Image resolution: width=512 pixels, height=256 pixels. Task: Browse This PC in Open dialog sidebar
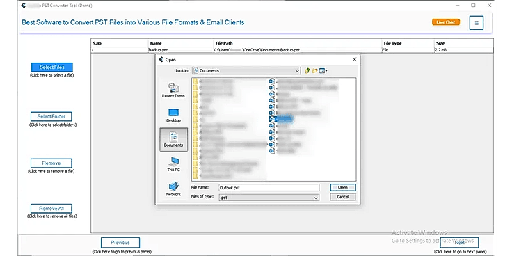click(x=173, y=164)
